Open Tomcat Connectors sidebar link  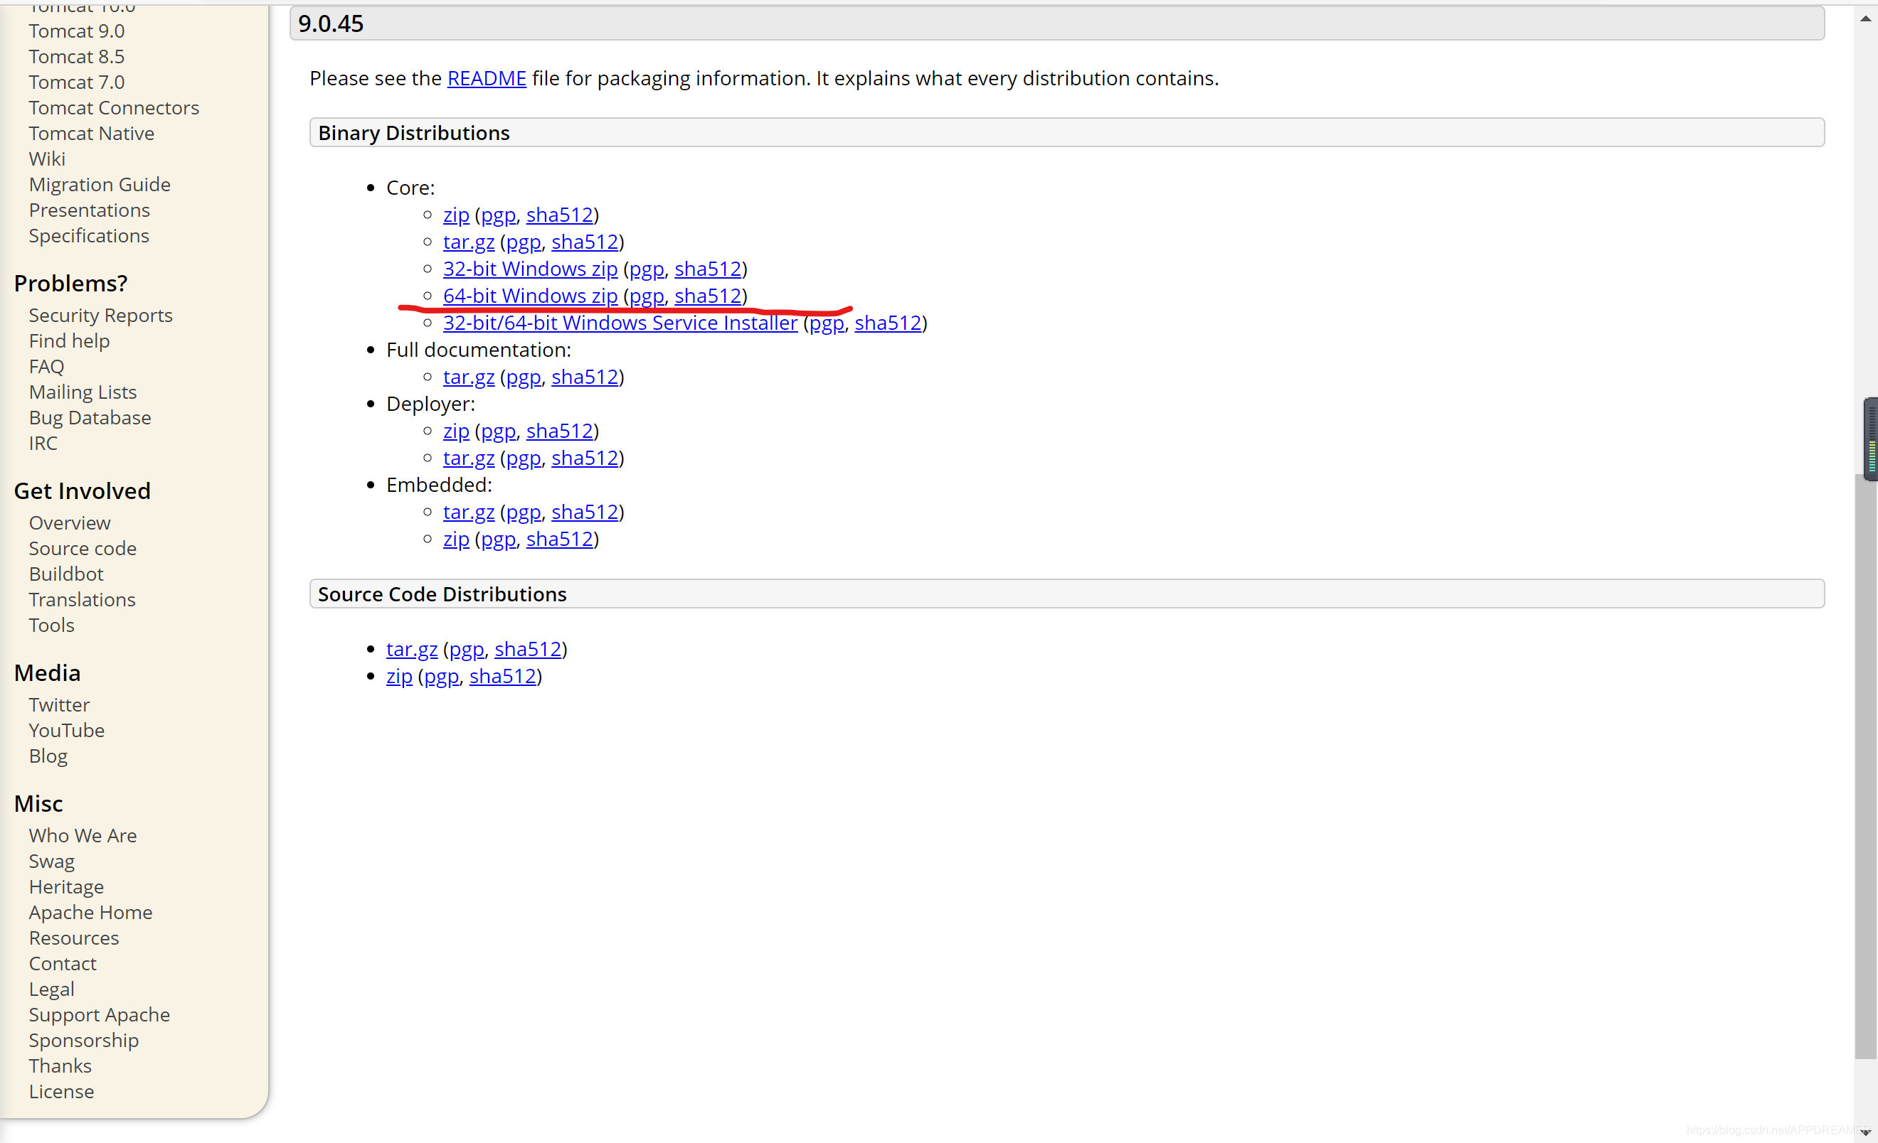point(114,107)
